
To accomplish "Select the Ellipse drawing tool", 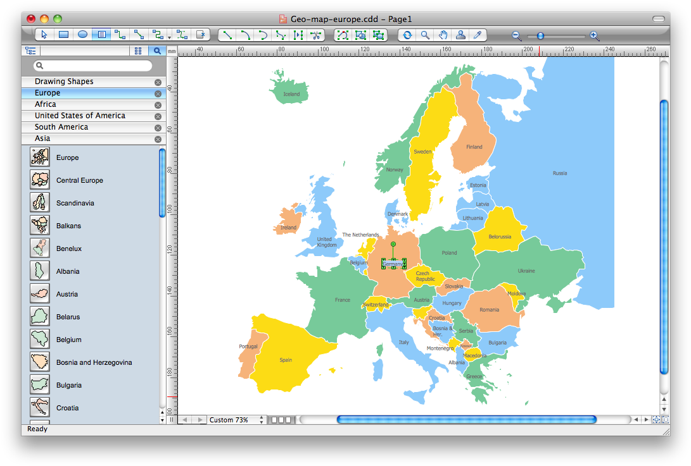I will click(82, 35).
